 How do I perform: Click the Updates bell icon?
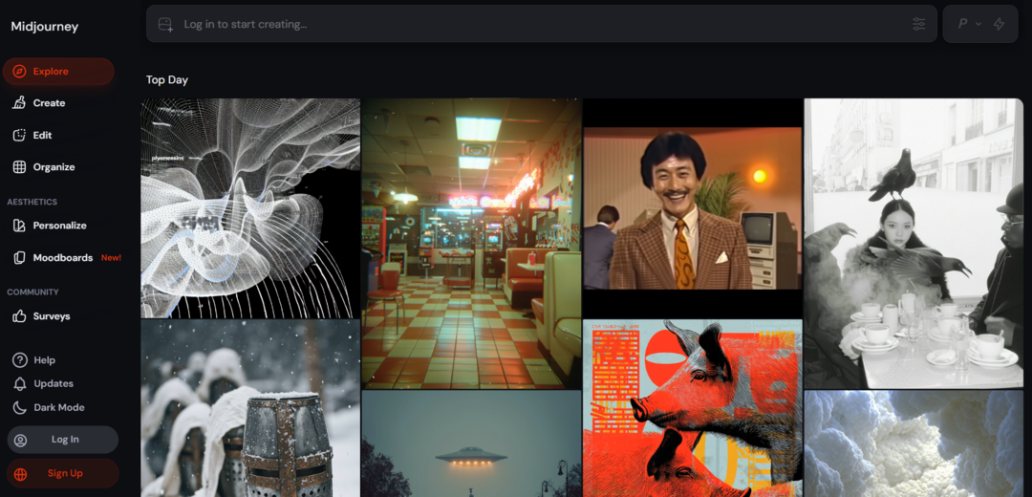pyautogui.click(x=19, y=383)
